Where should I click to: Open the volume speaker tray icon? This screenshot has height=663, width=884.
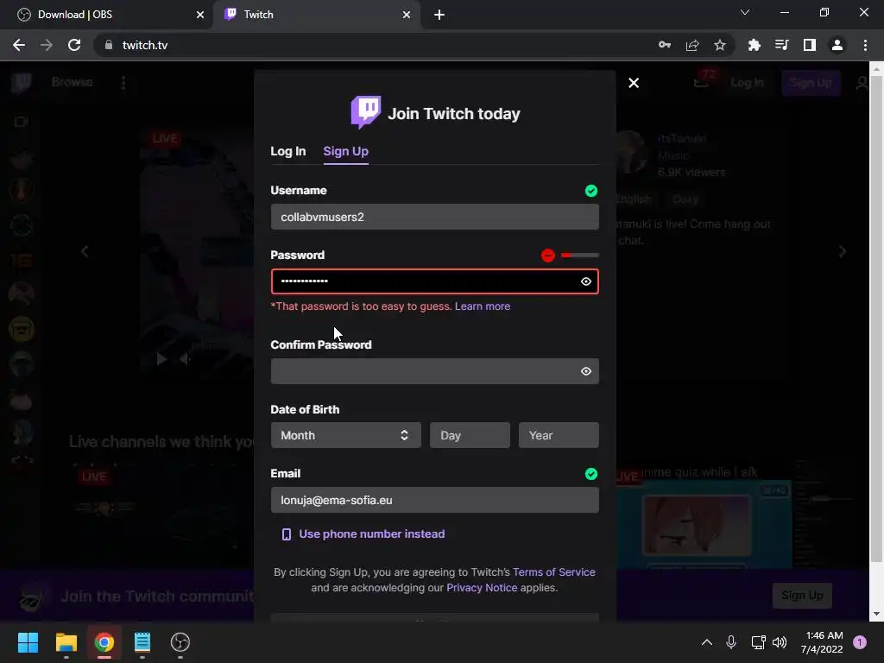780,642
